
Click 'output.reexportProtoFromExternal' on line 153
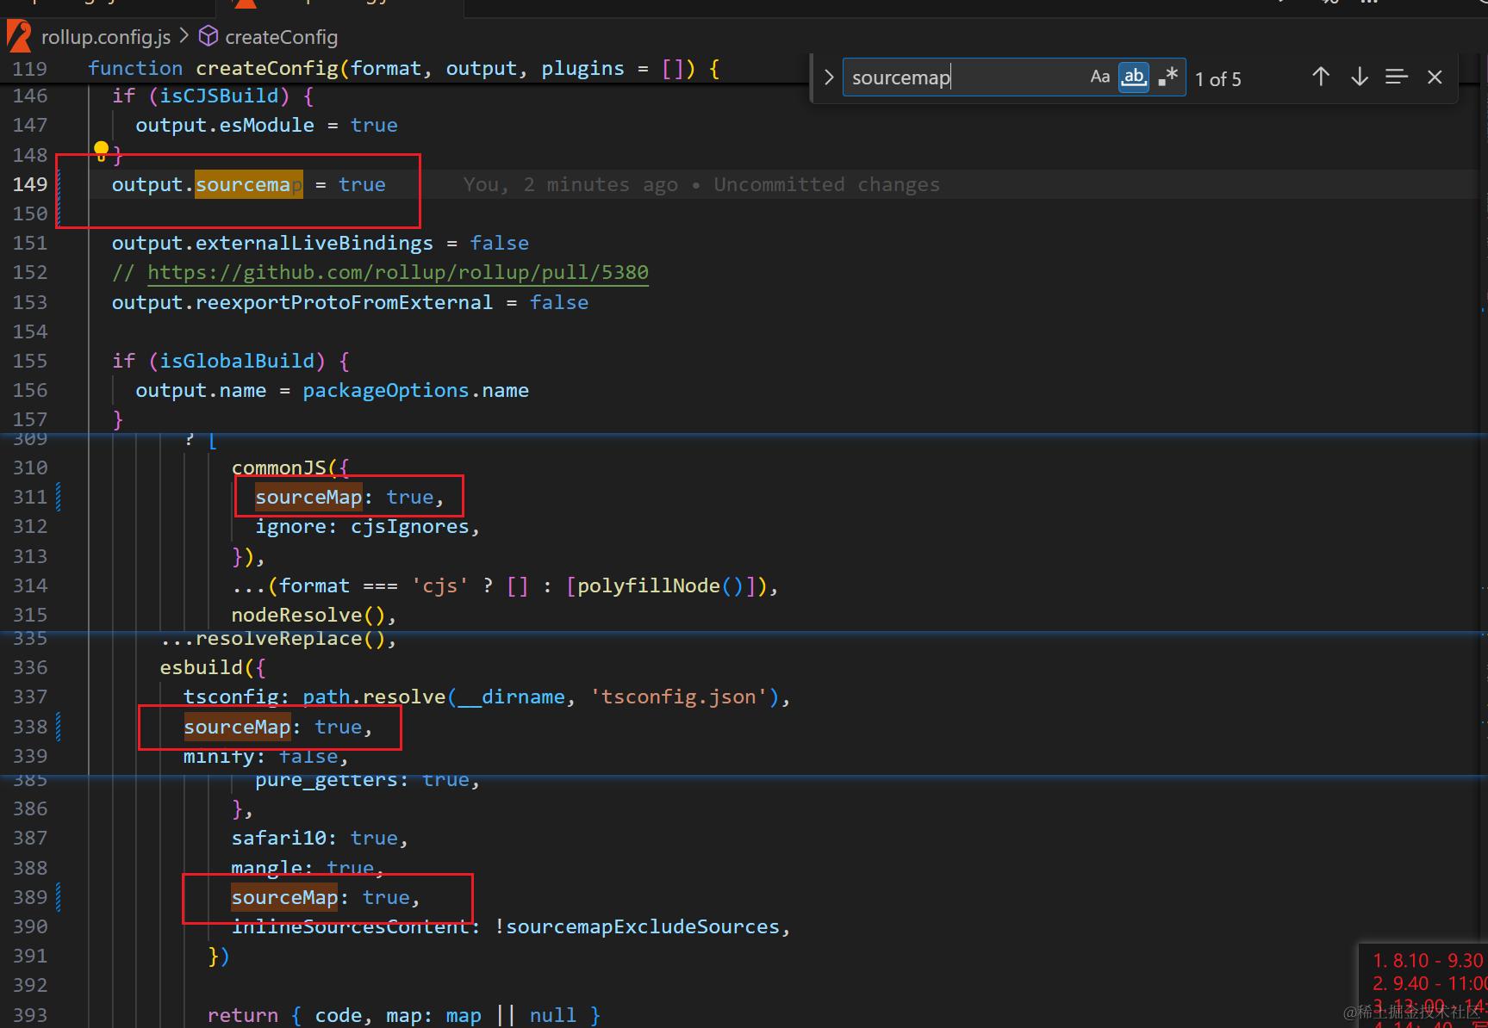(x=302, y=303)
